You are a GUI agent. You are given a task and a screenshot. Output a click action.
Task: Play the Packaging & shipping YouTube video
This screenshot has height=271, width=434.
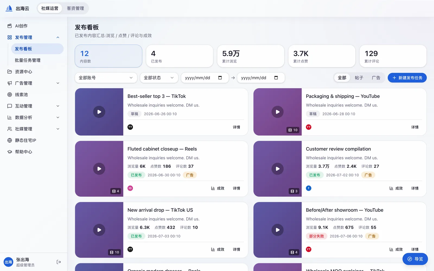(278, 112)
